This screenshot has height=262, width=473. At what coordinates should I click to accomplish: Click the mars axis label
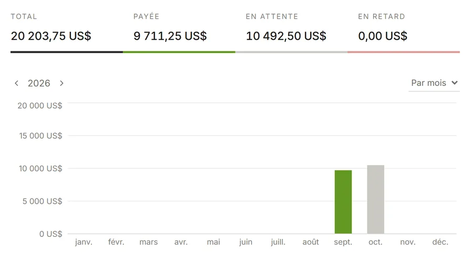(x=148, y=242)
